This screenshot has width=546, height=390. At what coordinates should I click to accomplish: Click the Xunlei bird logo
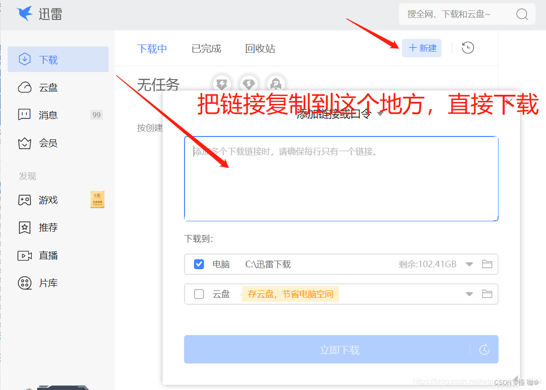pos(24,13)
